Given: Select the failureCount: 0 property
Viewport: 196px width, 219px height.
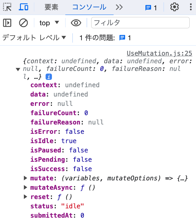Looking at the screenshot, I should [59, 113].
